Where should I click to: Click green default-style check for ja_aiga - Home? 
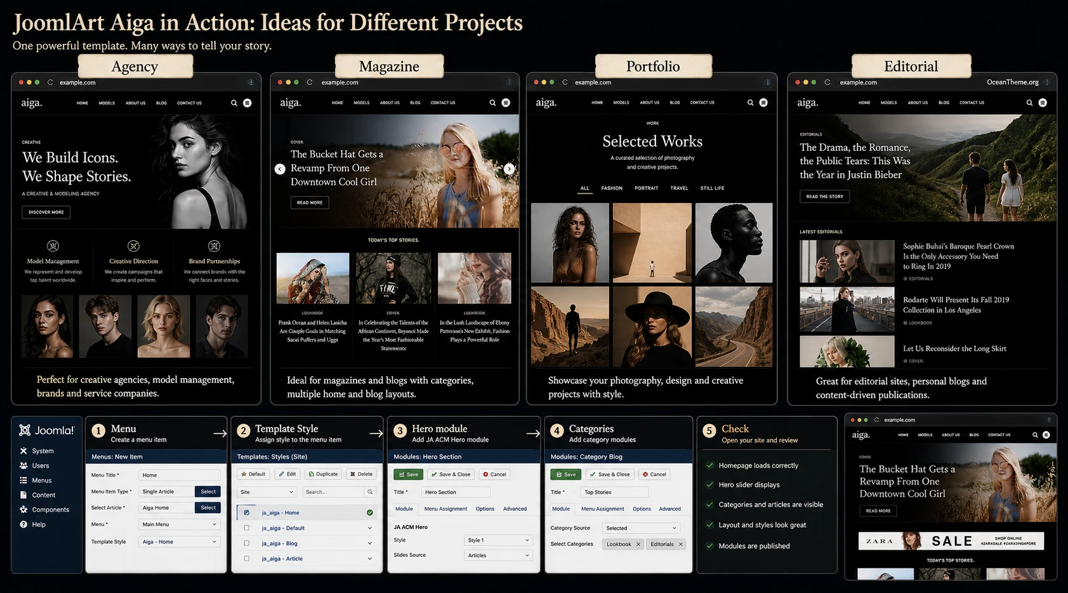[x=369, y=512]
